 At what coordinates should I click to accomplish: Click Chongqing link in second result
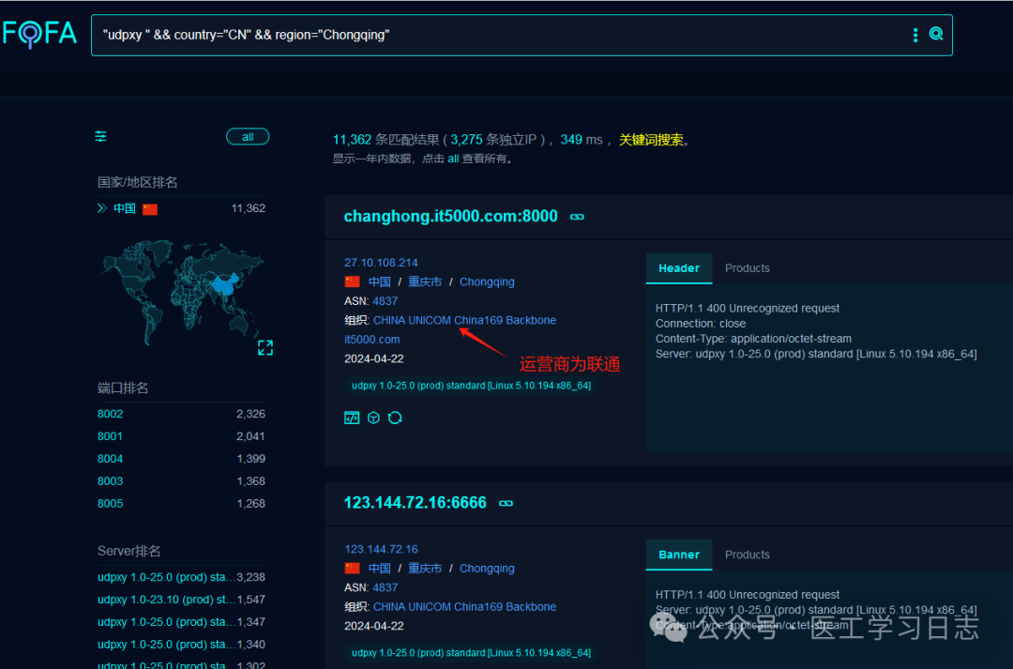coord(487,569)
